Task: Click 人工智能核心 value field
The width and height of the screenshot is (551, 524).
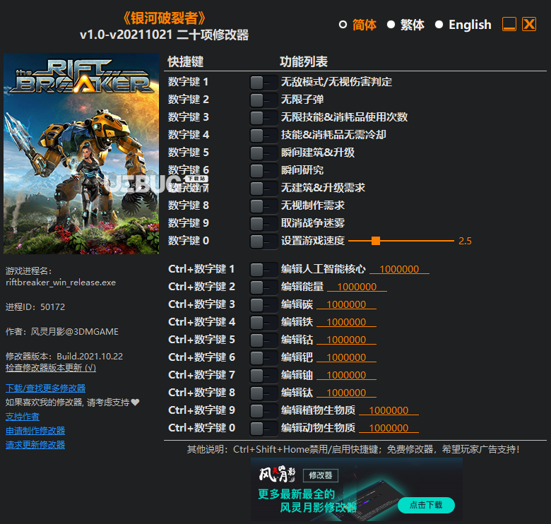Action: [x=399, y=269]
